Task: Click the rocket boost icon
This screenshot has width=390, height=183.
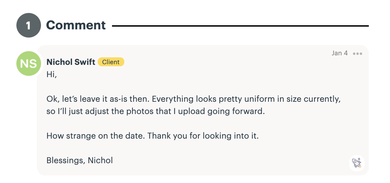Action: pyautogui.click(x=357, y=163)
